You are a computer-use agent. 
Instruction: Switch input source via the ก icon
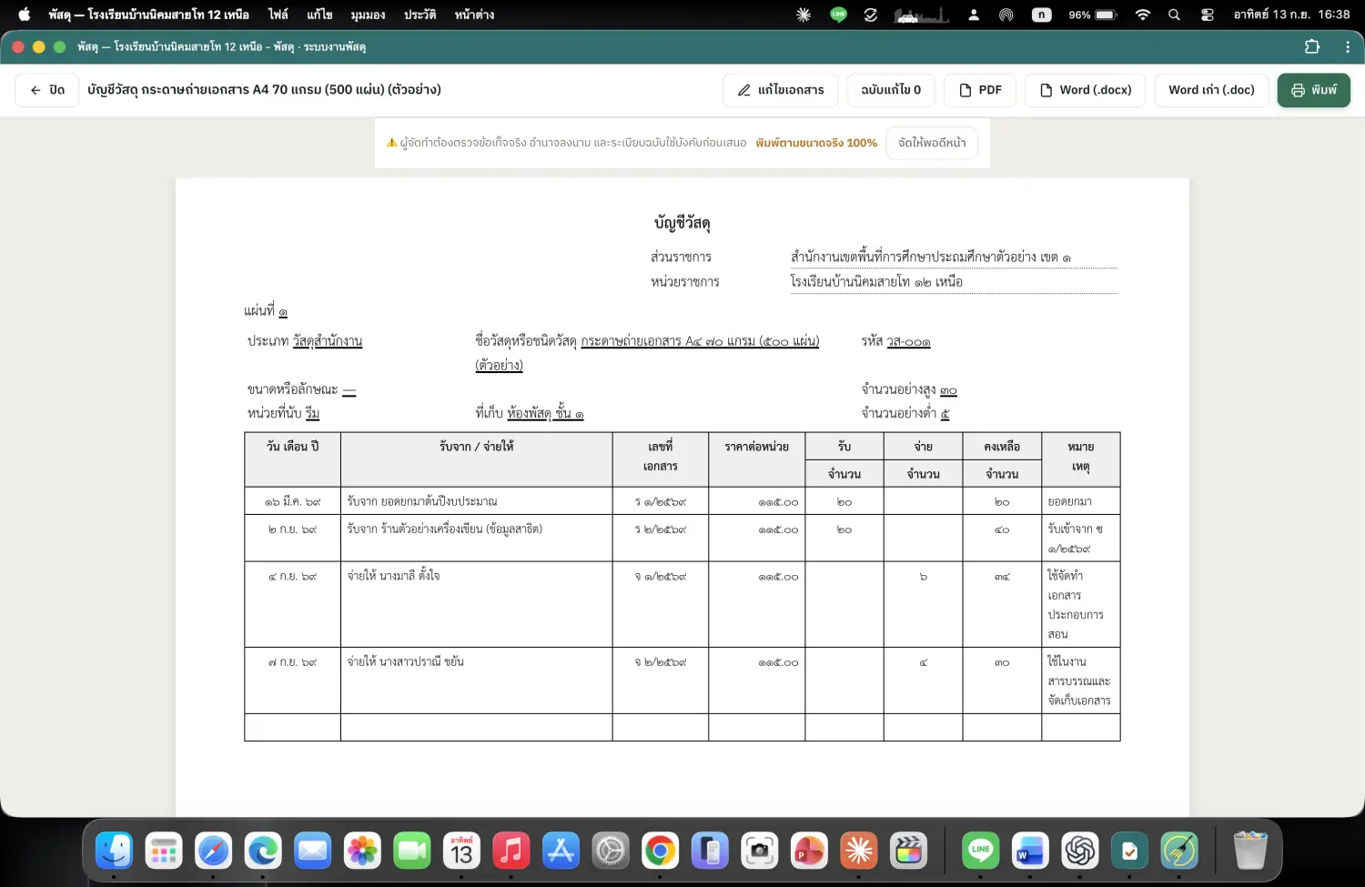pyautogui.click(x=1041, y=15)
